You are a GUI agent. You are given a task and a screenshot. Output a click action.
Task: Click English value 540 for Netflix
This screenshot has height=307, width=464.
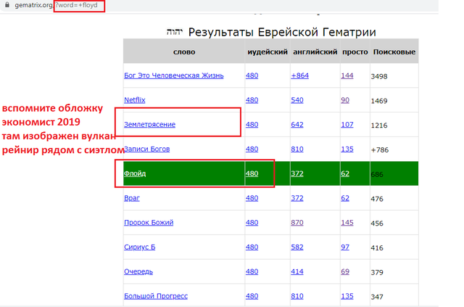[x=297, y=100]
